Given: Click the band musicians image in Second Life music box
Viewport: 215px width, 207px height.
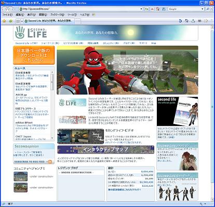Looking at the screenshot, I should point(177,192).
